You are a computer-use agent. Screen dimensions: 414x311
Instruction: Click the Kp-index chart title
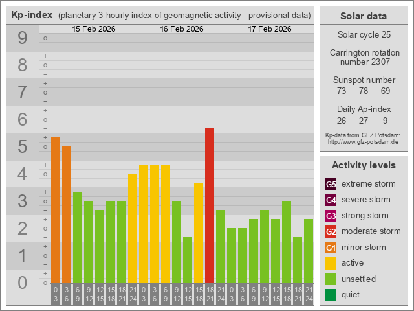point(160,15)
